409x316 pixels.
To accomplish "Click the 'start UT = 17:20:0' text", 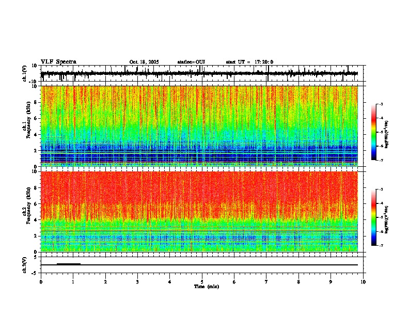I will pos(249,62).
